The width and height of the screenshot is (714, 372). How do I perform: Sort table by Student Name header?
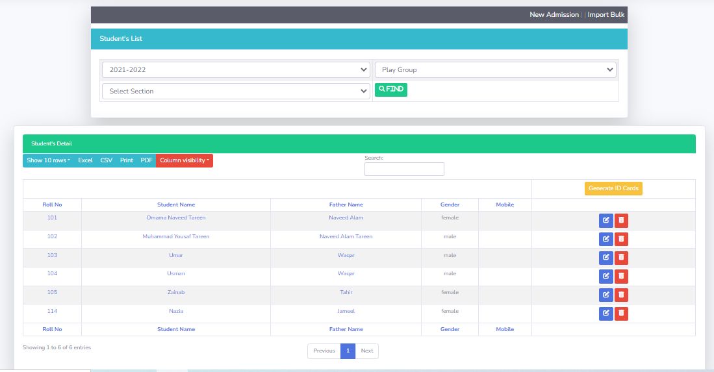(x=176, y=205)
